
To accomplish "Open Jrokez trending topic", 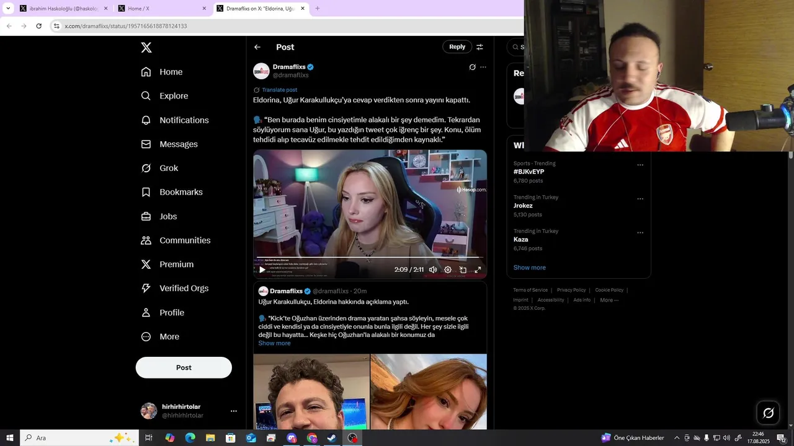I will point(523,206).
